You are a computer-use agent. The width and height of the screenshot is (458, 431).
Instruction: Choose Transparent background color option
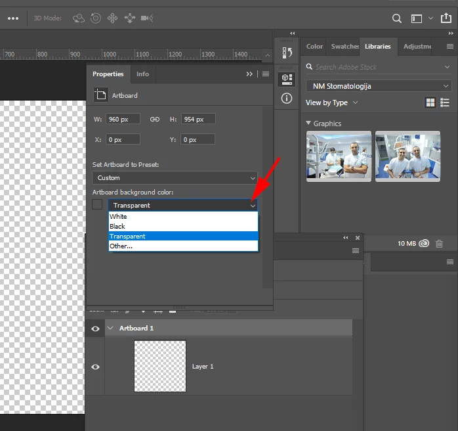(184, 236)
